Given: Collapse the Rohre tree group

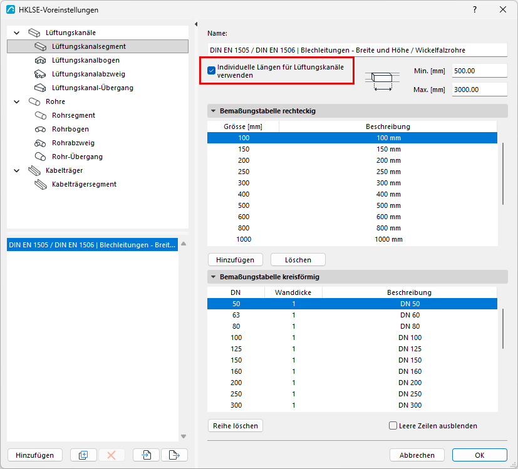Looking at the screenshot, I should click(16, 101).
